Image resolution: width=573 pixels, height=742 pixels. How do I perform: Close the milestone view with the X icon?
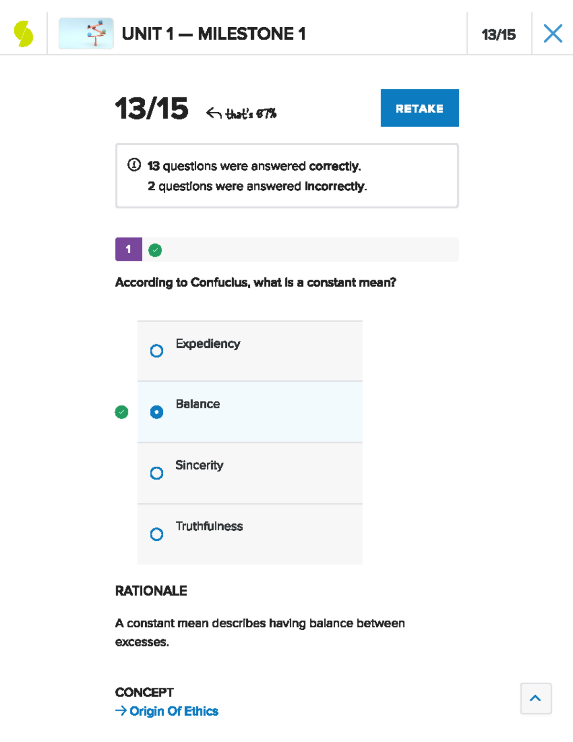552,33
